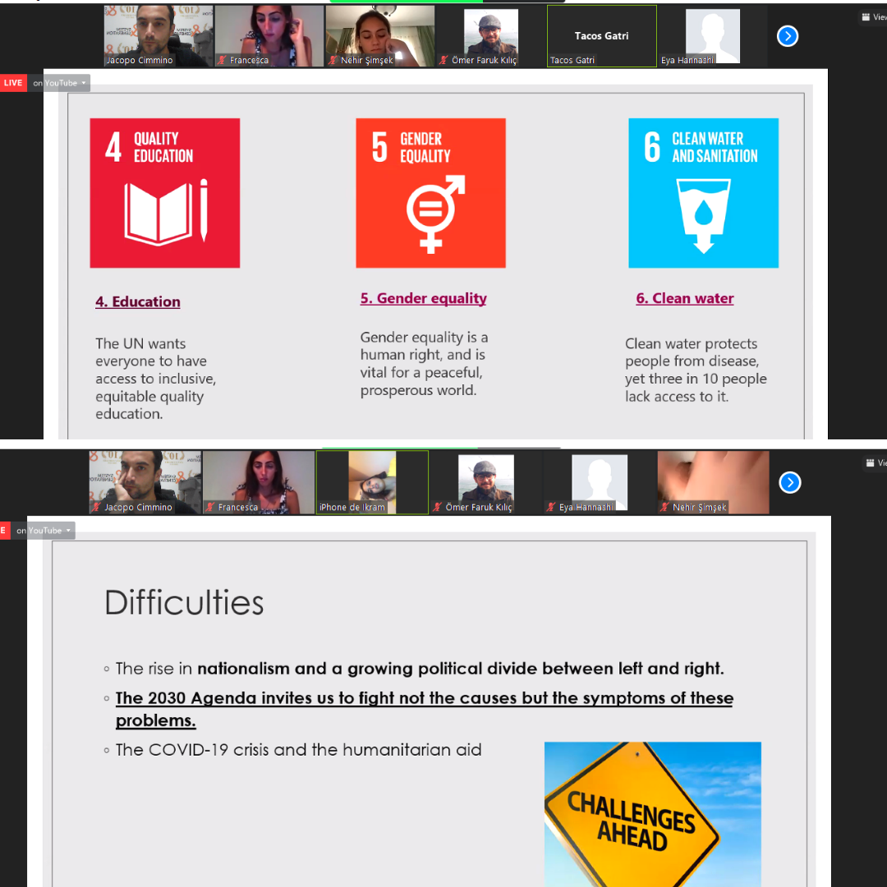Click the blue Clean Water and Sanitation SDG 6 tile
Image resolution: width=887 pixels, height=887 pixels.
(703, 193)
